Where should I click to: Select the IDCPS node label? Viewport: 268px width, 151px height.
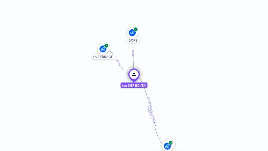coord(133,41)
